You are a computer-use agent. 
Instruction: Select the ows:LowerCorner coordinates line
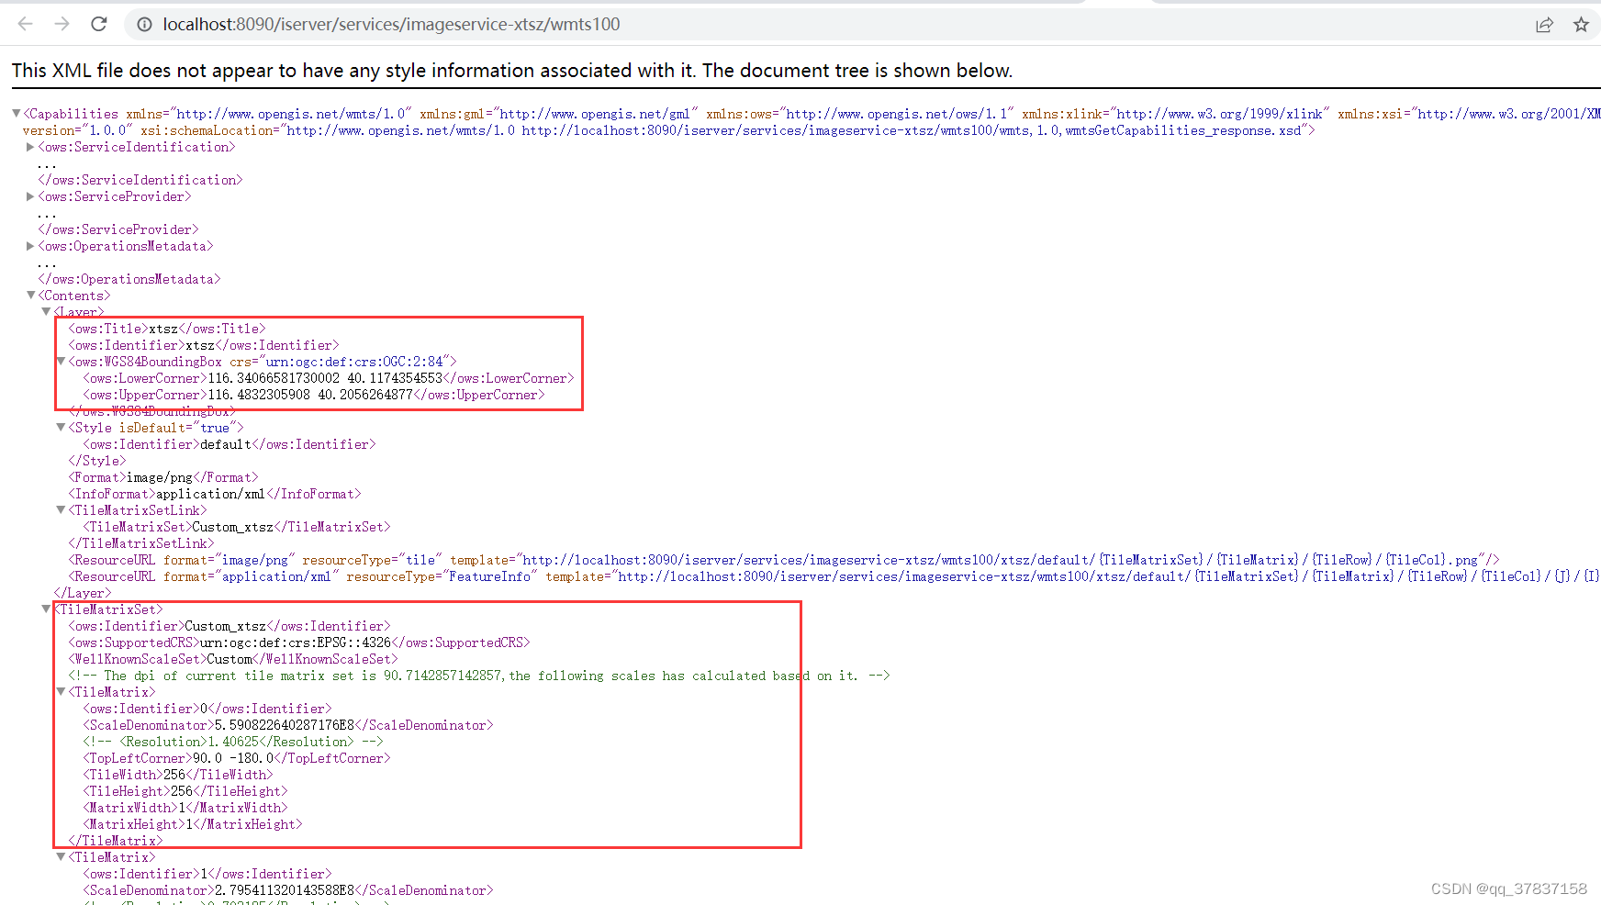[x=329, y=378]
